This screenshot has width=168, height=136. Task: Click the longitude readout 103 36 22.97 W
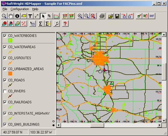(x=42, y=133)
